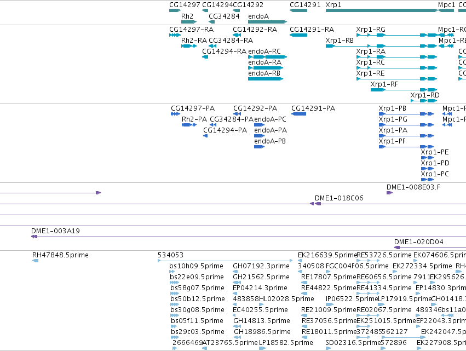Click transcript endoA-RA label
Screen dimensions: 466x351
point(265,62)
